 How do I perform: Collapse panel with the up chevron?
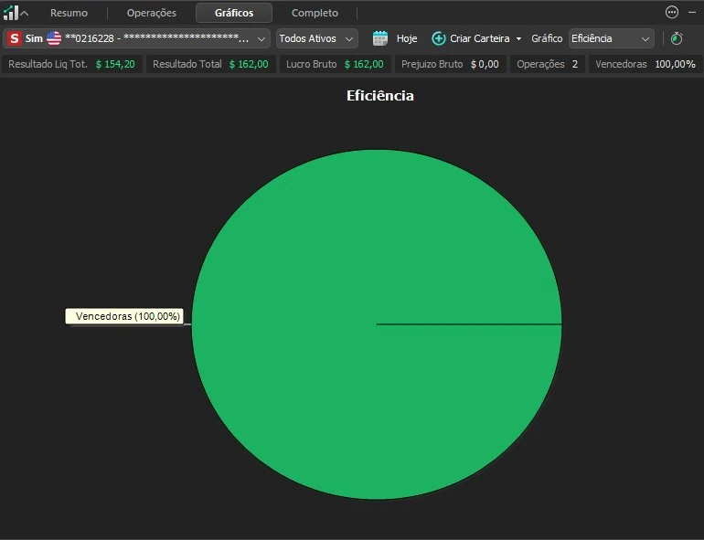tap(25, 14)
